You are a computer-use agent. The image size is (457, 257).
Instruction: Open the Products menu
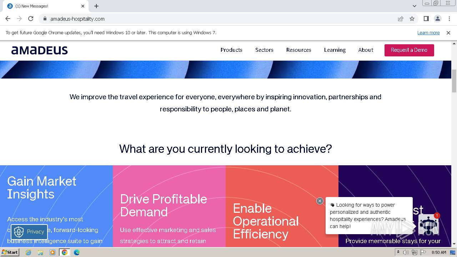(231, 50)
